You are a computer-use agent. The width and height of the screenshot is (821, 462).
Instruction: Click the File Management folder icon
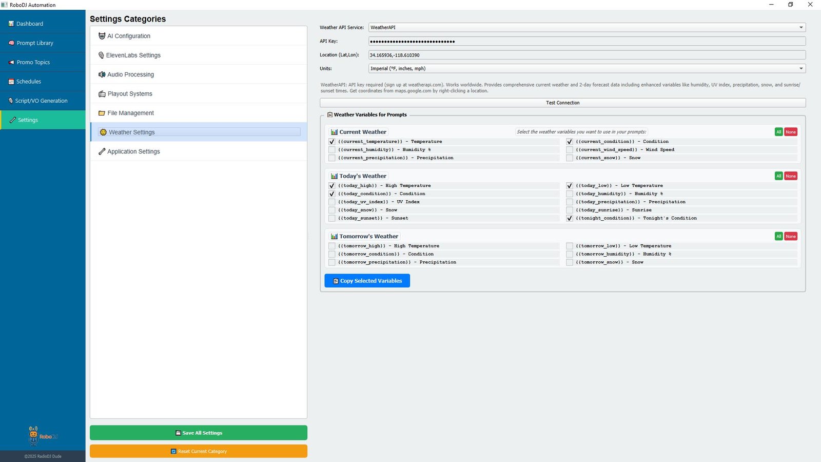(x=102, y=113)
